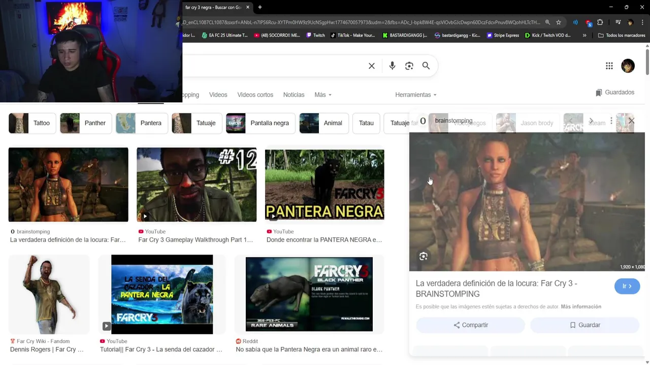Search inside preview image with Lens
The image size is (650, 365).
(x=424, y=257)
